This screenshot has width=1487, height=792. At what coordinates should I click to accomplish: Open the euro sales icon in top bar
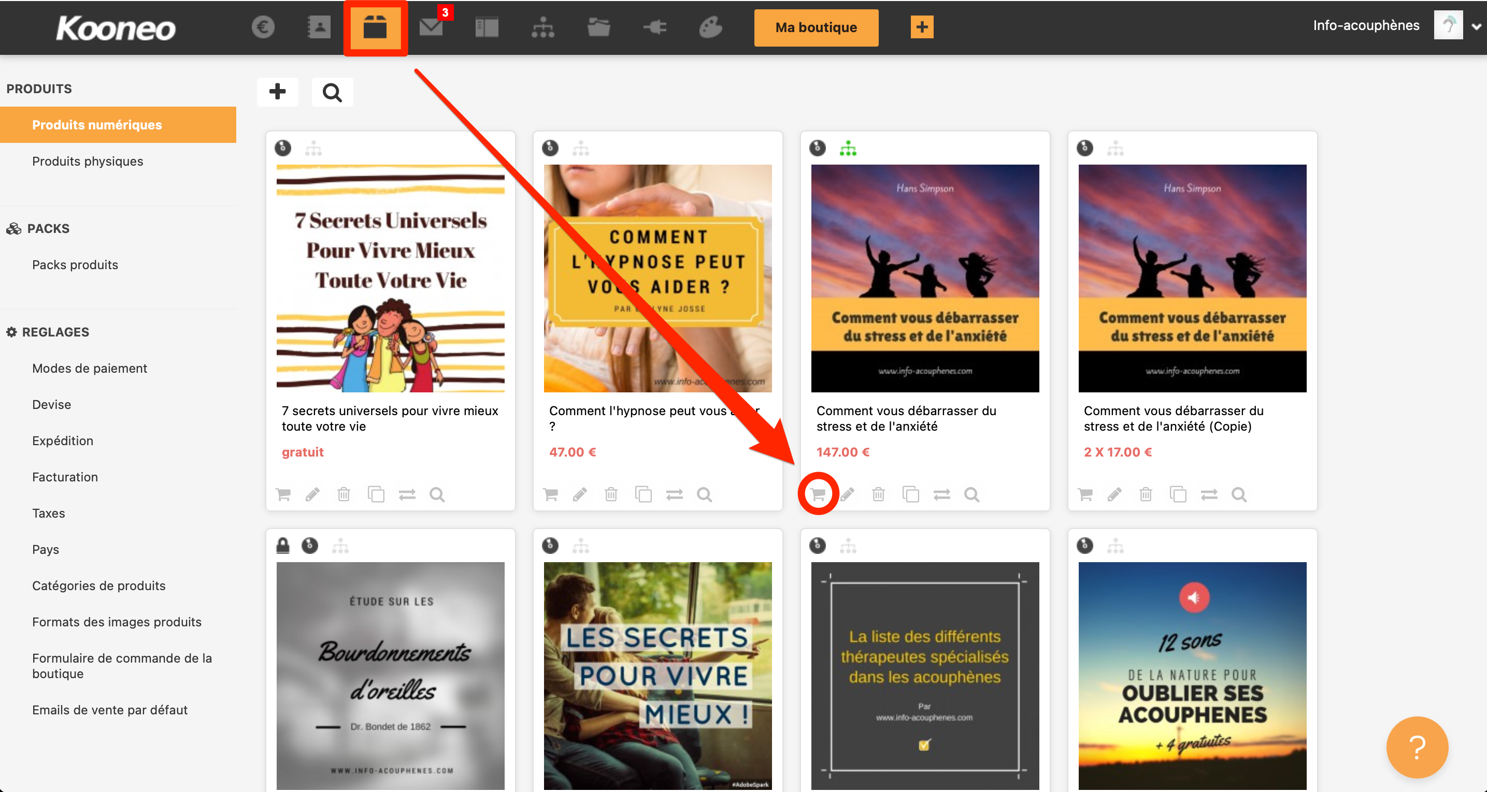point(263,27)
